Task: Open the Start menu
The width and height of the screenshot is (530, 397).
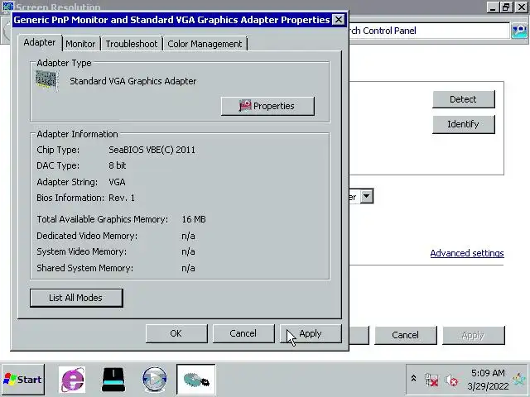Action: [23, 380]
